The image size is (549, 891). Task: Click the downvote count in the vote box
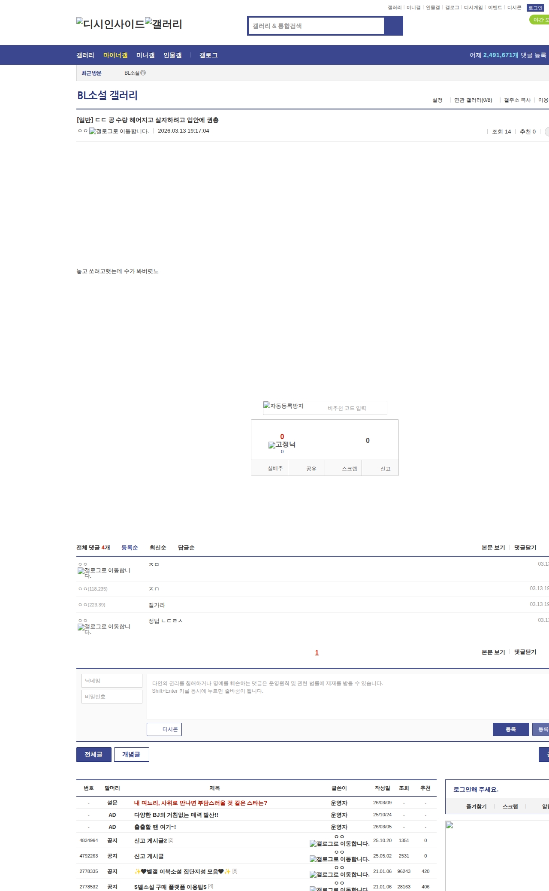tap(368, 440)
